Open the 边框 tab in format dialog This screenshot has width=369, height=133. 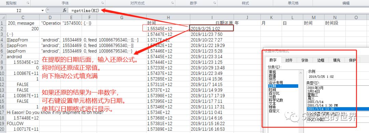(x=320, y=60)
